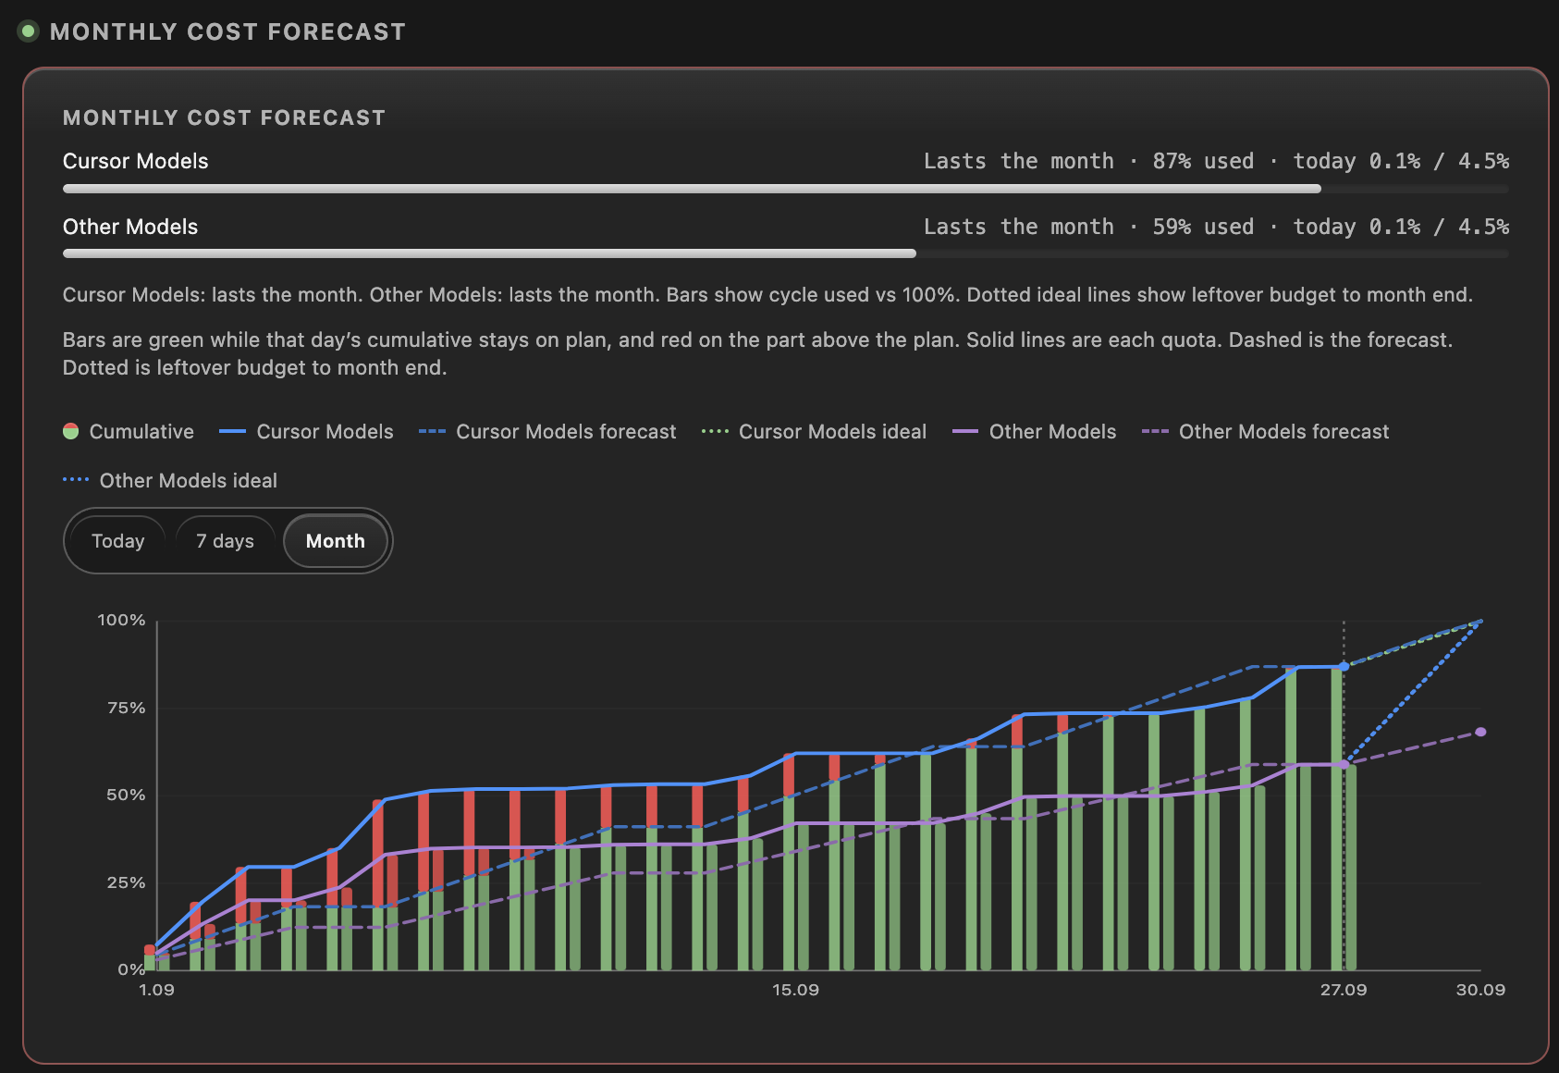Click the 25% y-axis label
The width and height of the screenshot is (1559, 1073).
[127, 882]
